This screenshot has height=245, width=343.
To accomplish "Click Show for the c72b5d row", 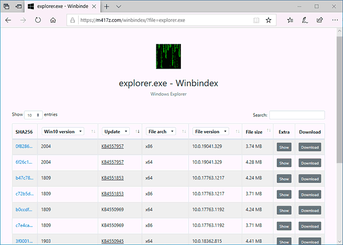I will coord(284,194).
